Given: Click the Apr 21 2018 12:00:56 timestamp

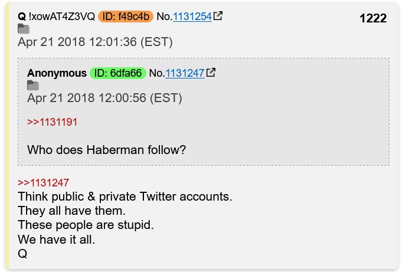Looking at the screenshot, I should (104, 98).
